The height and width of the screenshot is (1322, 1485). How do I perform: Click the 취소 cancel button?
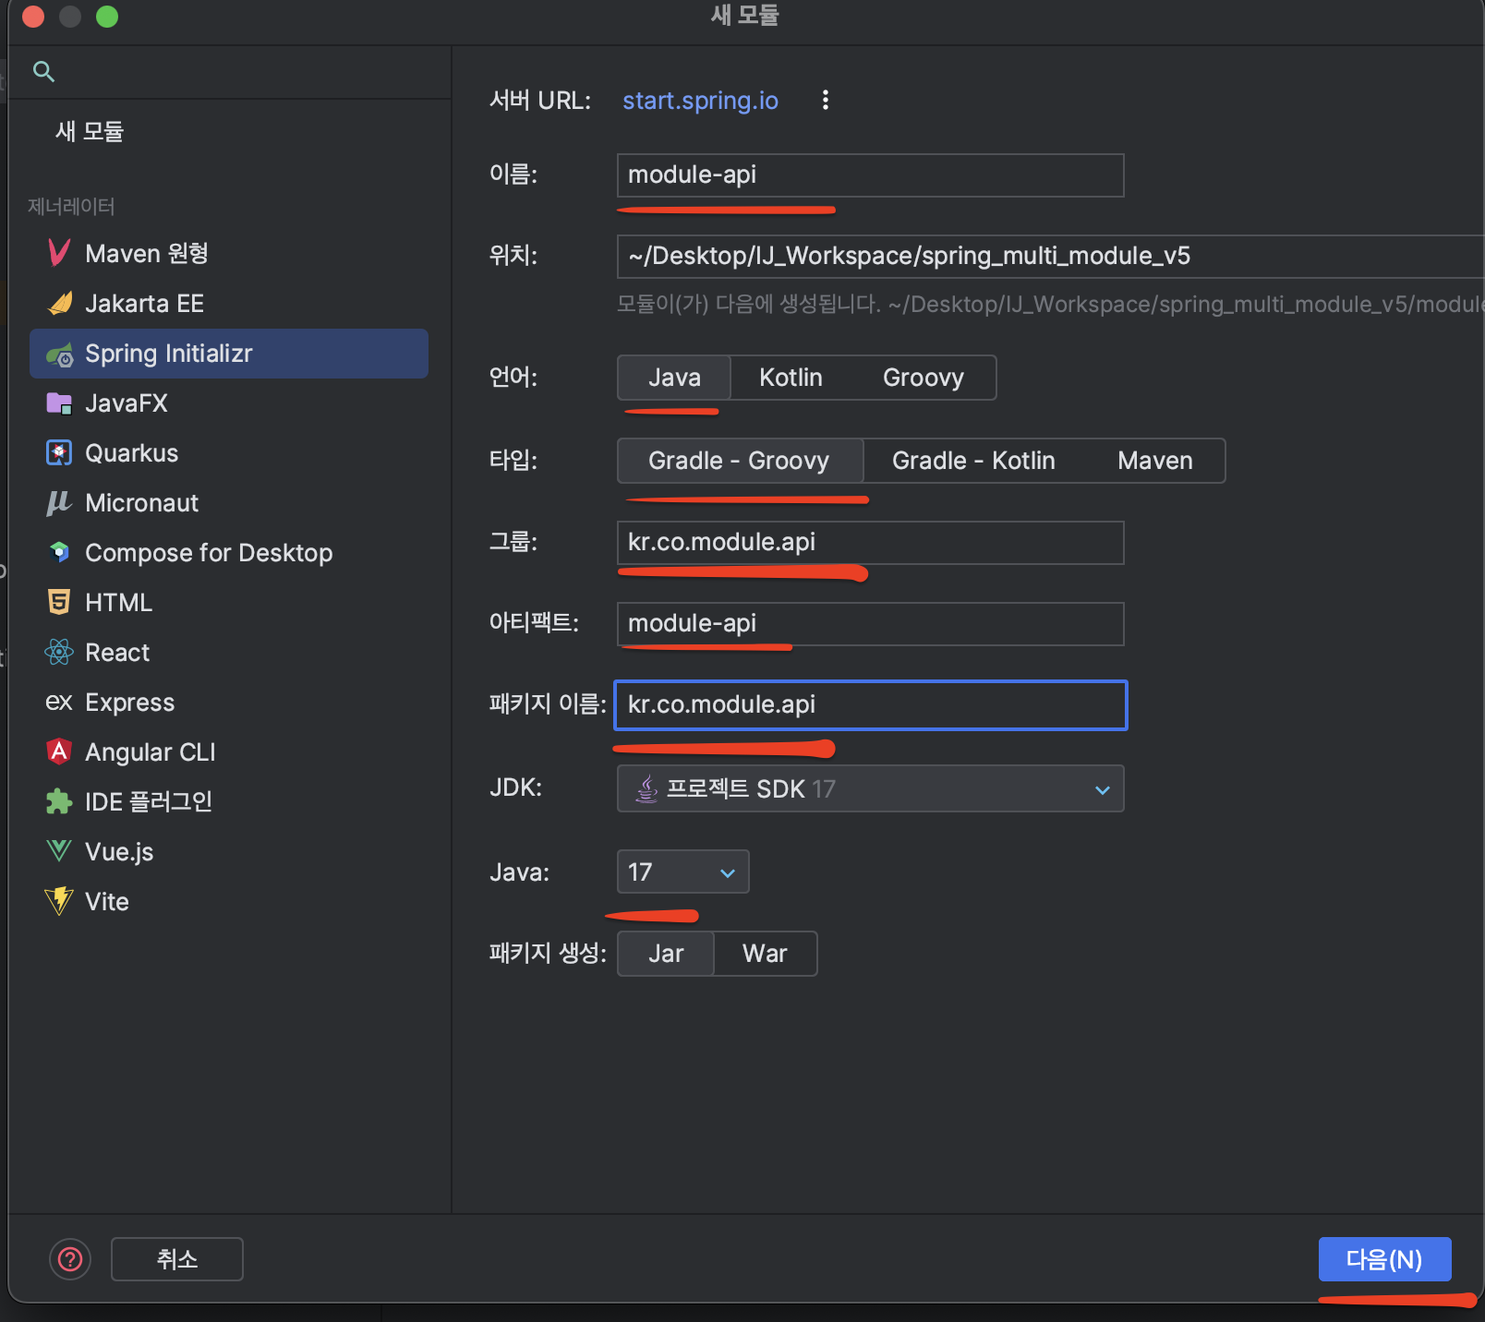pos(177,1259)
